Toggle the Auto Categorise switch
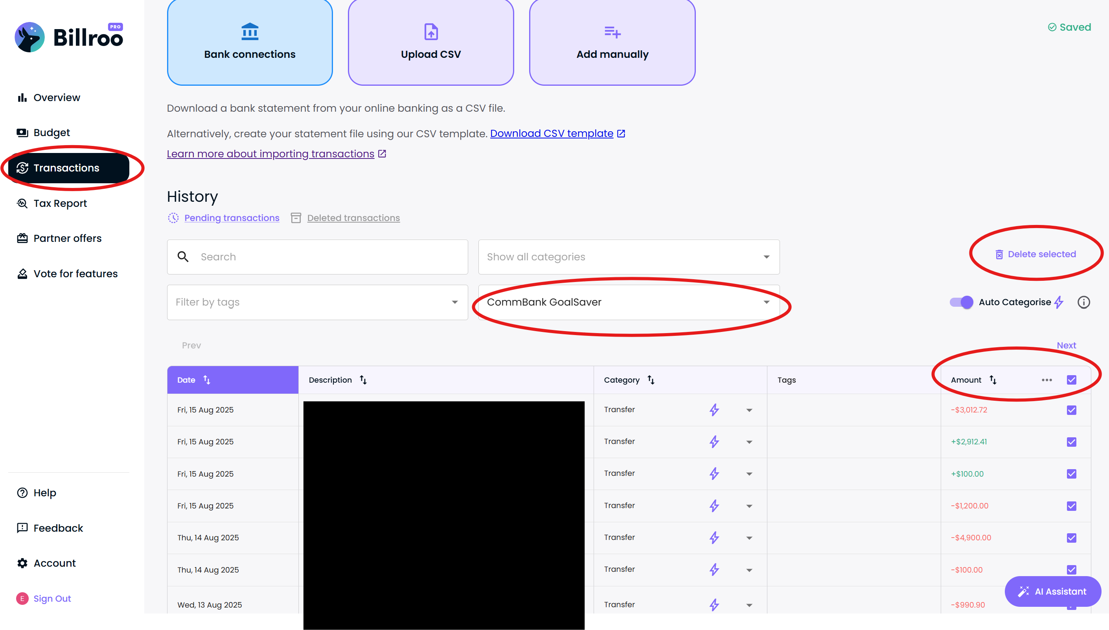This screenshot has width=1109, height=630. (x=961, y=302)
